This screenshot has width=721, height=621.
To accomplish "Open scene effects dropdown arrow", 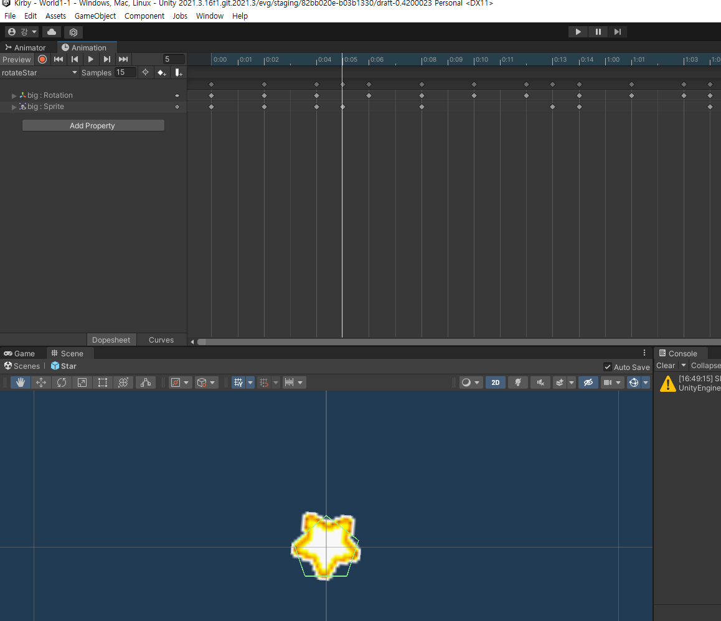I will 571,382.
